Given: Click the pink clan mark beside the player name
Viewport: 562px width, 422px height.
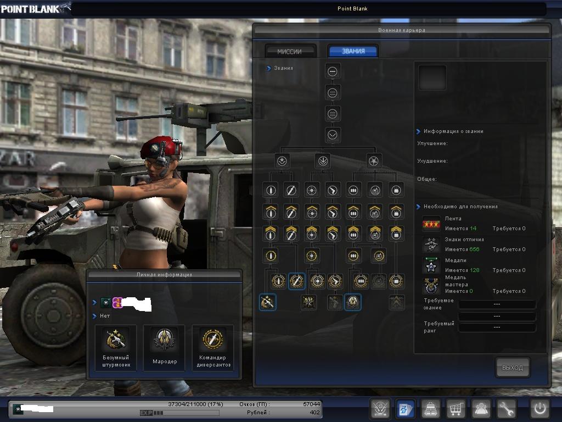Looking at the screenshot, I should pos(117,303).
